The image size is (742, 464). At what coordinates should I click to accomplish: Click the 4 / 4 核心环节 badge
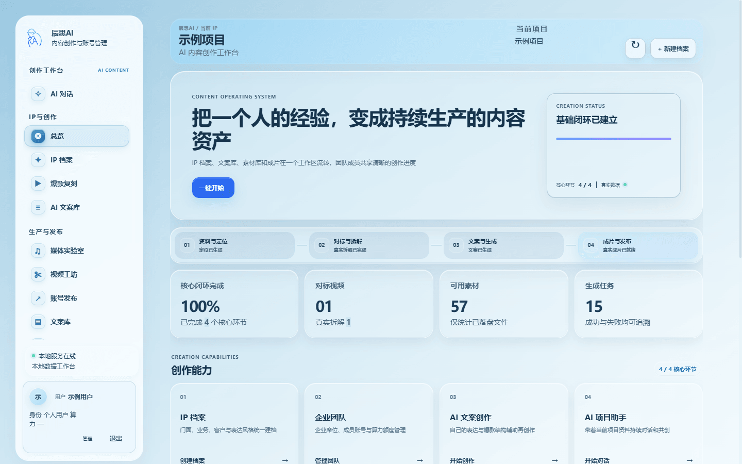pos(677,369)
